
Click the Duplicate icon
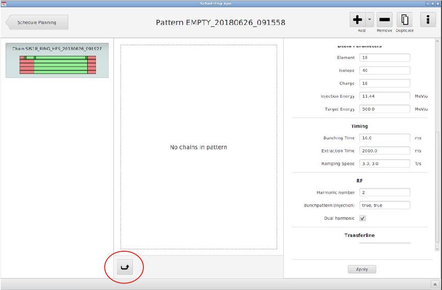[x=404, y=20]
